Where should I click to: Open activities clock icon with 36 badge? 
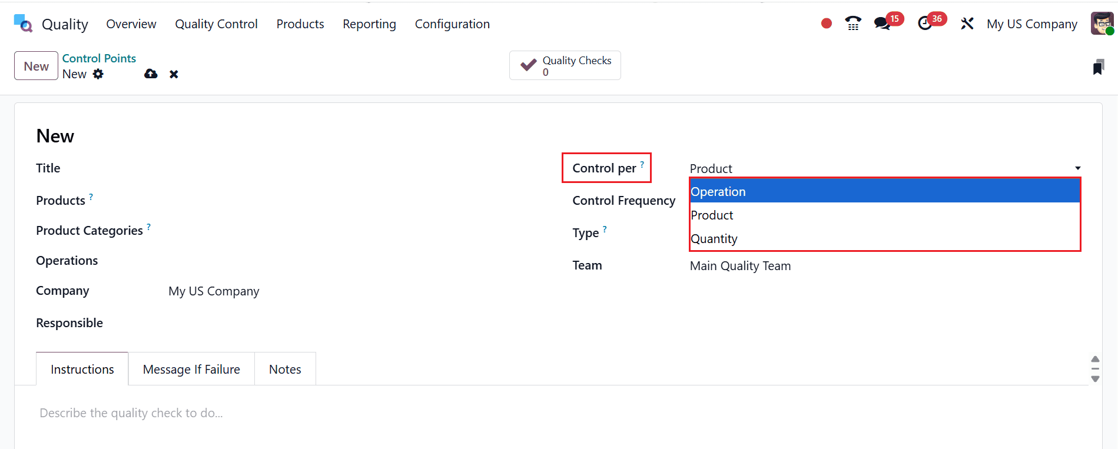coord(925,24)
